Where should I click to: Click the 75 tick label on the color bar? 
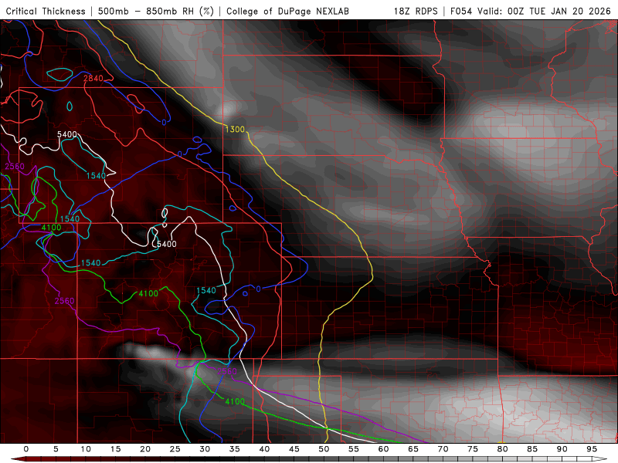click(x=473, y=449)
